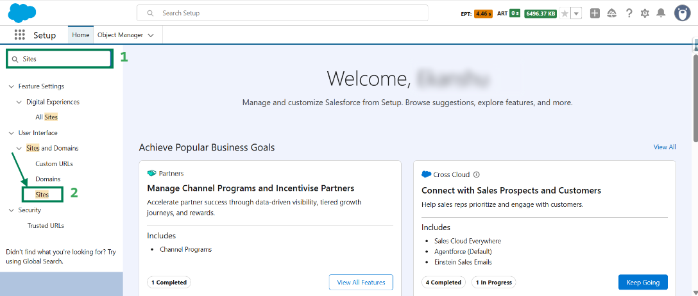Click the Achieve Popular Business Goals heading
The width and height of the screenshot is (698, 296).
click(x=207, y=147)
